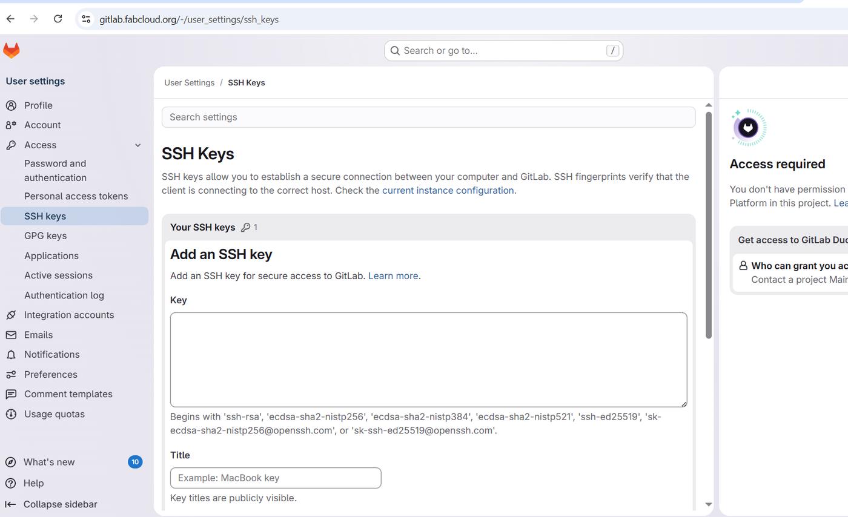Click User Settings breadcrumb link
The height and width of the screenshot is (517, 848).
coord(189,82)
